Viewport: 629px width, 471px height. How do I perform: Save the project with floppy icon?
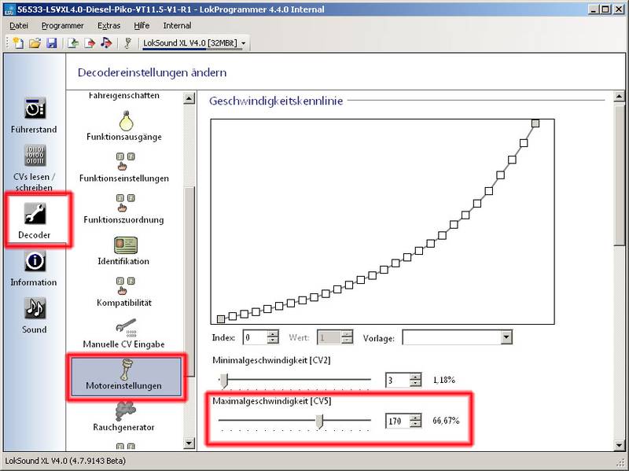52,42
